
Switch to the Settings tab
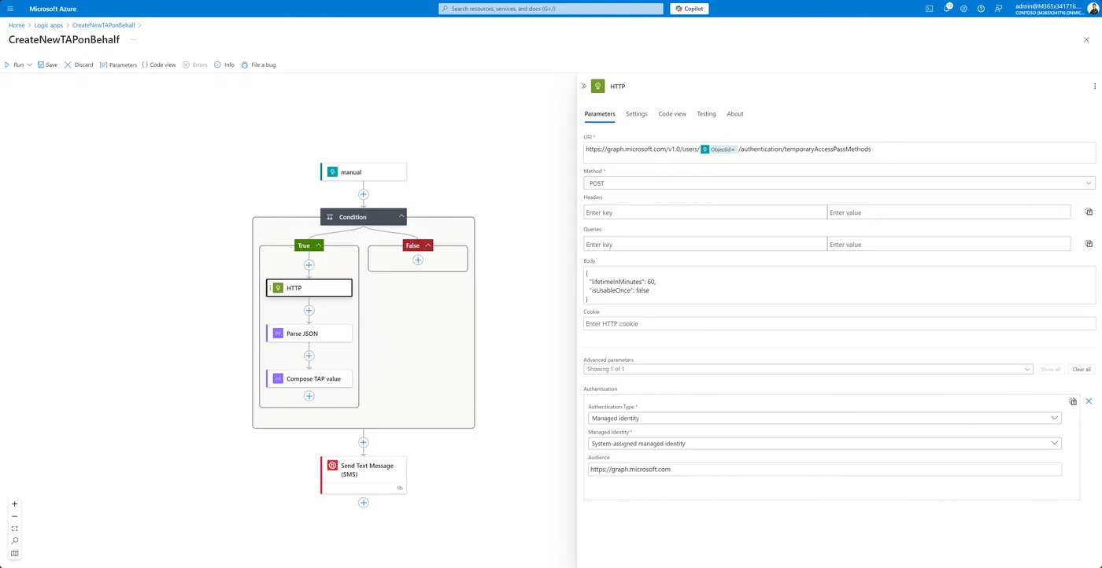coord(637,114)
